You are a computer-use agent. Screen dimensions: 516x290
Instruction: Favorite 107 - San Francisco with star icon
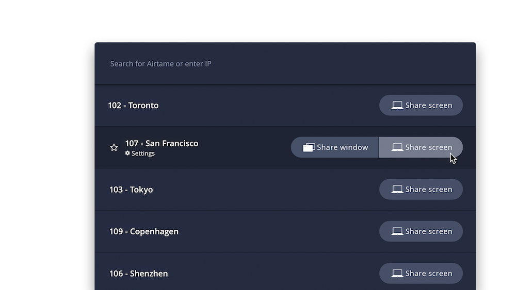pos(114,147)
